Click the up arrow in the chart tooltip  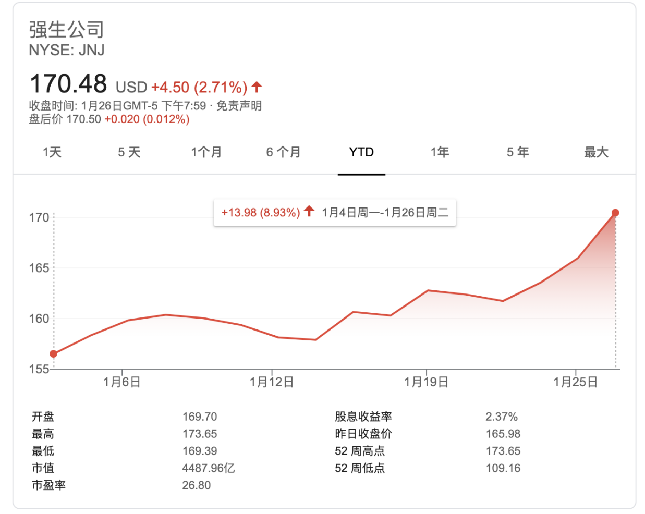tap(309, 211)
